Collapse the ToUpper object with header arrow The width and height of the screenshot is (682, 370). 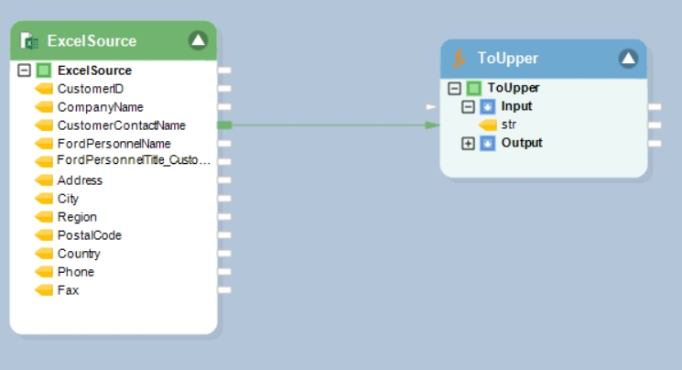(x=628, y=59)
